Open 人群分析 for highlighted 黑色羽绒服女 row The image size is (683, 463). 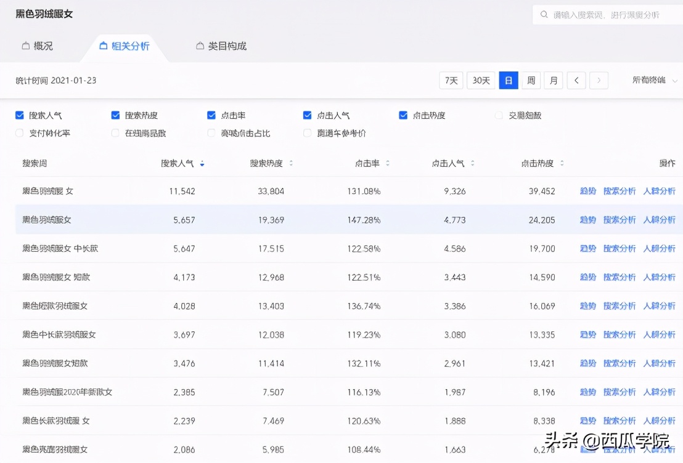pyautogui.click(x=659, y=220)
